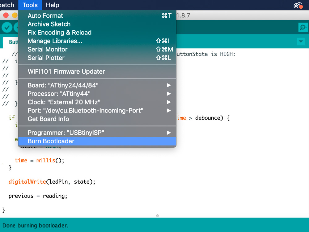This screenshot has width=309, height=232.
Task: Expand the Processor "ATtiny44" submenu
Action: (97, 94)
